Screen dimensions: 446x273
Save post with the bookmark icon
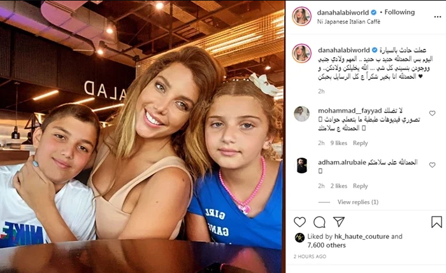[x=436, y=222]
